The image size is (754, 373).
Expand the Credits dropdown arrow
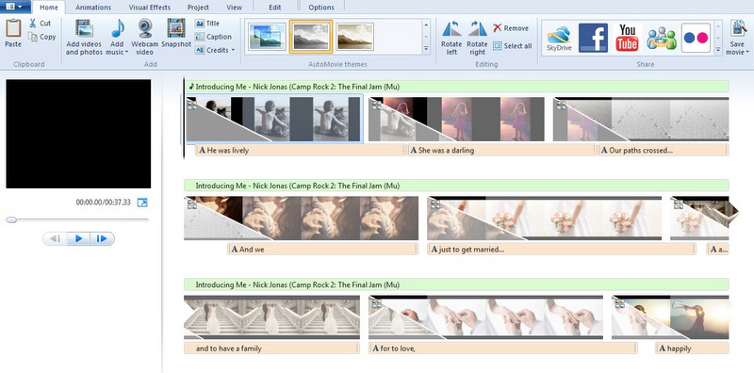tap(233, 50)
